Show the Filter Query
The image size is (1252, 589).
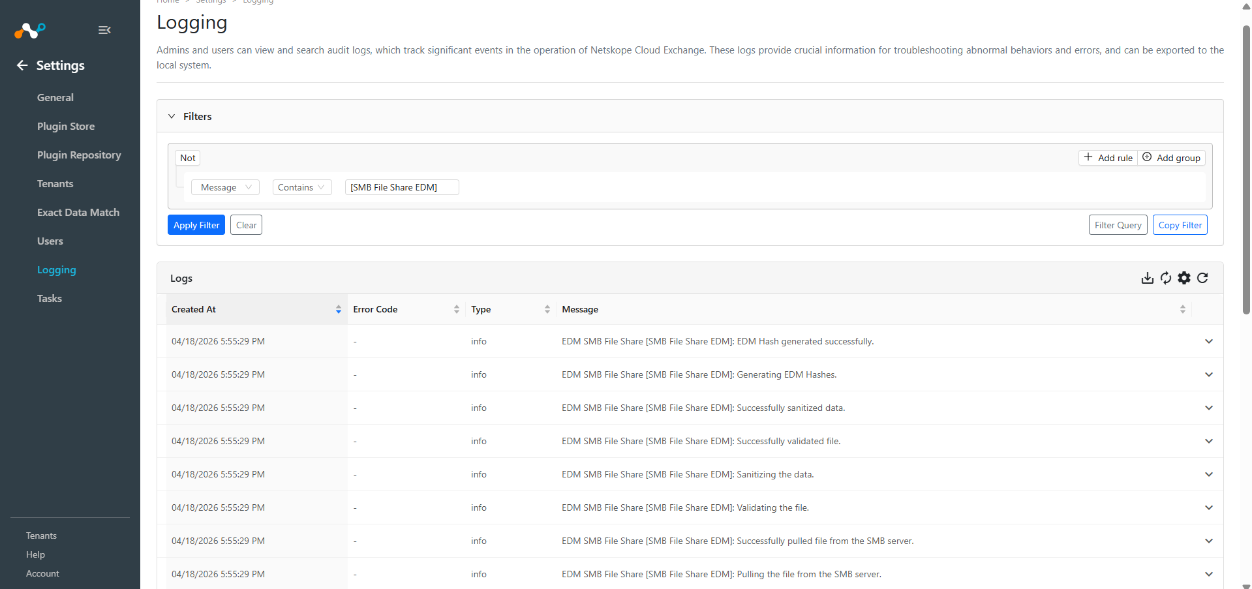click(1118, 225)
